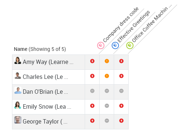Viewport: 185px width, 133px height.
Task: Click George Taylor's profile photo
Action: [x=18, y=120]
